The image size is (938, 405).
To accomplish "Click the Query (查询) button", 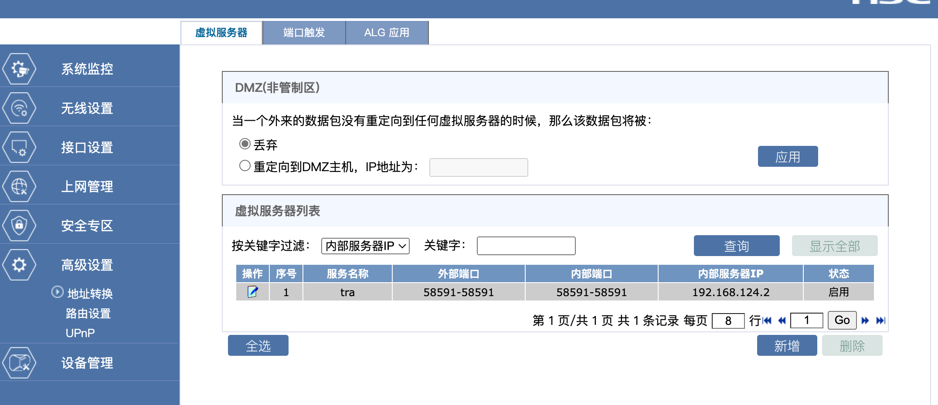I will tap(736, 246).
